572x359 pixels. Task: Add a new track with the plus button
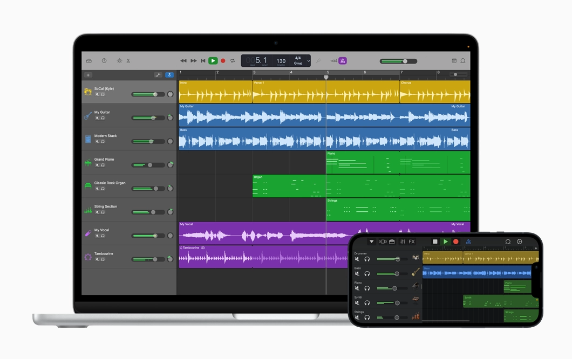tap(87, 75)
